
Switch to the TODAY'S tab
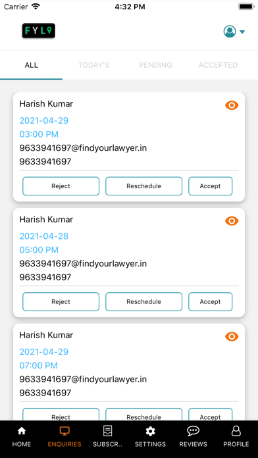tap(93, 65)
